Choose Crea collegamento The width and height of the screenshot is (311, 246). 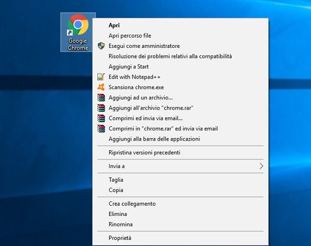pyautogui.click(x=180, y=204)
